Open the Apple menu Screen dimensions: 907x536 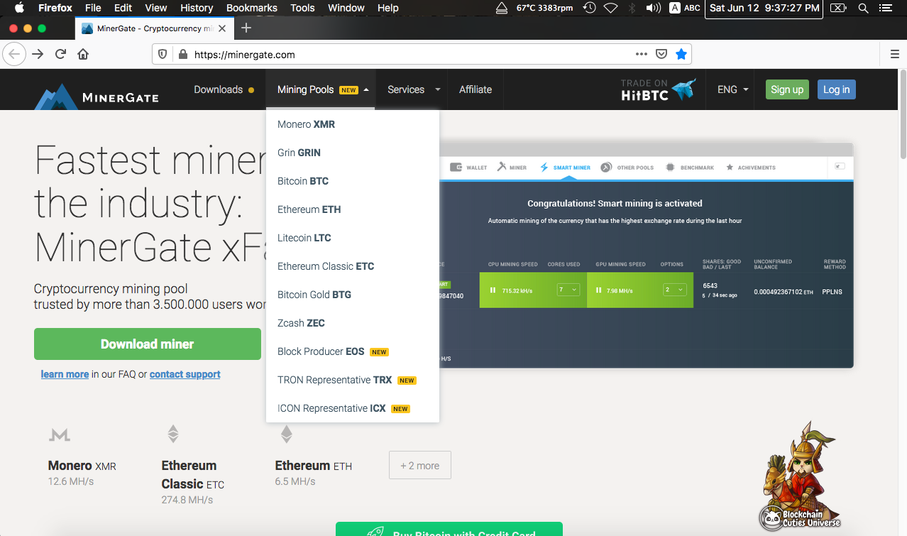click(x=19, y=8)
